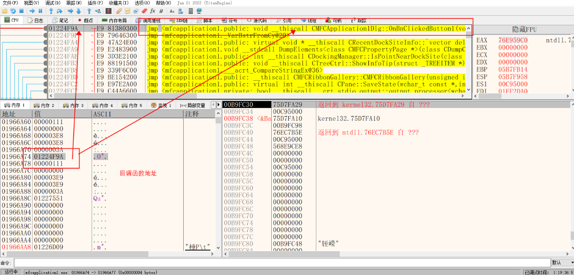Click the strings search Az icon
574x275 pixels.
click(172, 11)
